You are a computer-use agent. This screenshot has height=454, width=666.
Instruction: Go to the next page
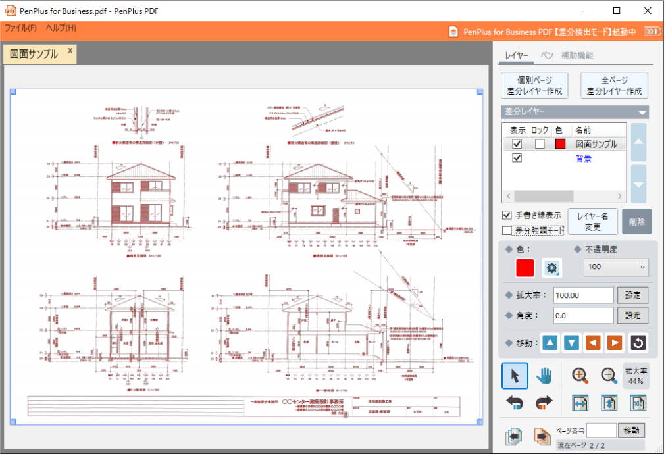tap(542, 436)
